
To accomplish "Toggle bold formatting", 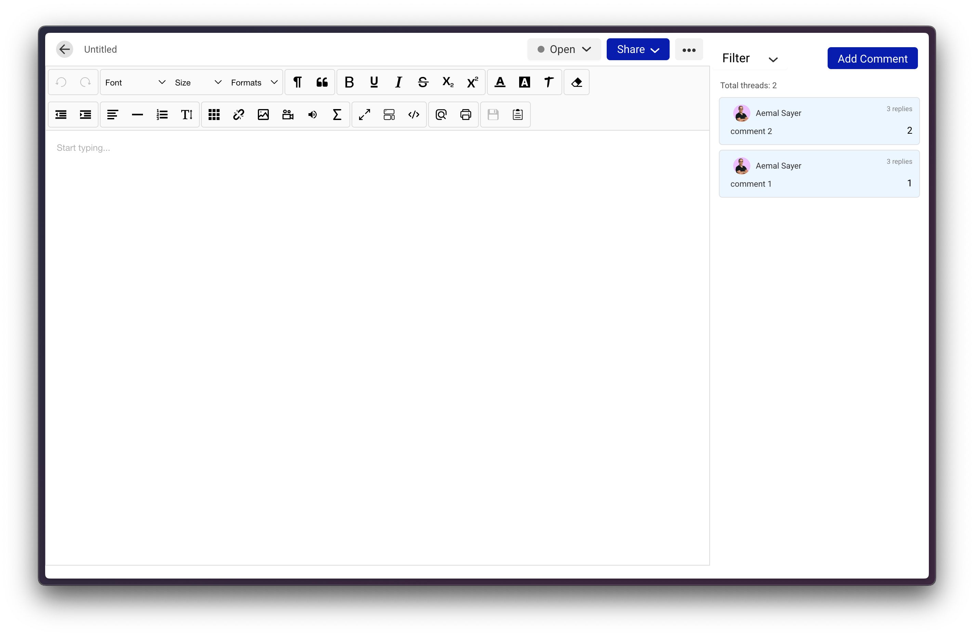I will coord(349,83).
